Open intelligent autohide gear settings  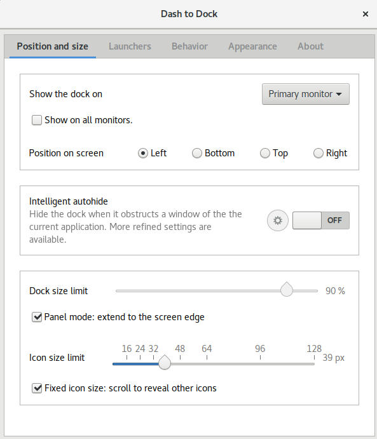(278, 220)
